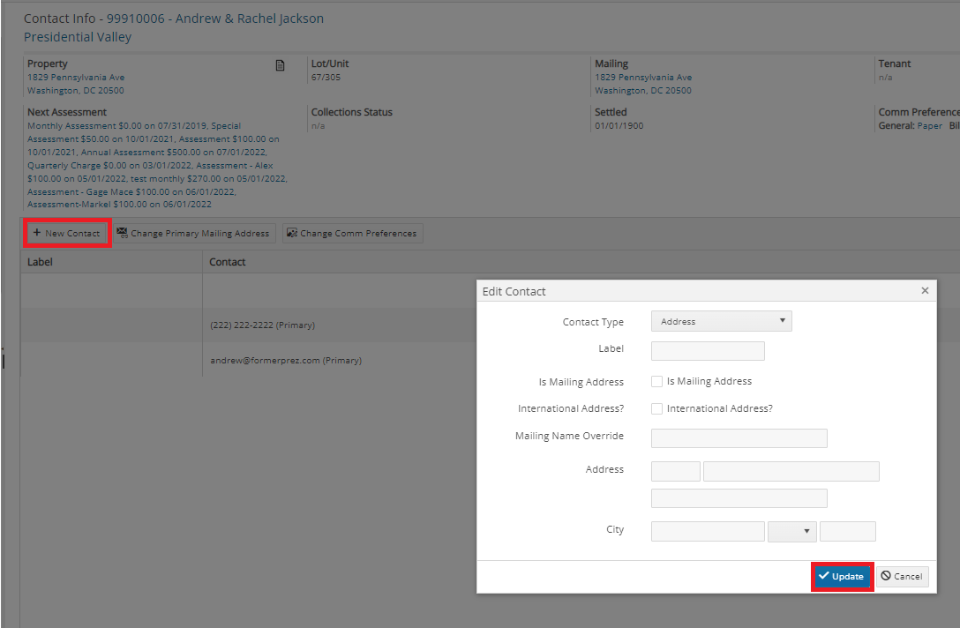This screenshot has width=960, height=628.
Task: Click the Mailing Name Override field
Action: (739, 438)
